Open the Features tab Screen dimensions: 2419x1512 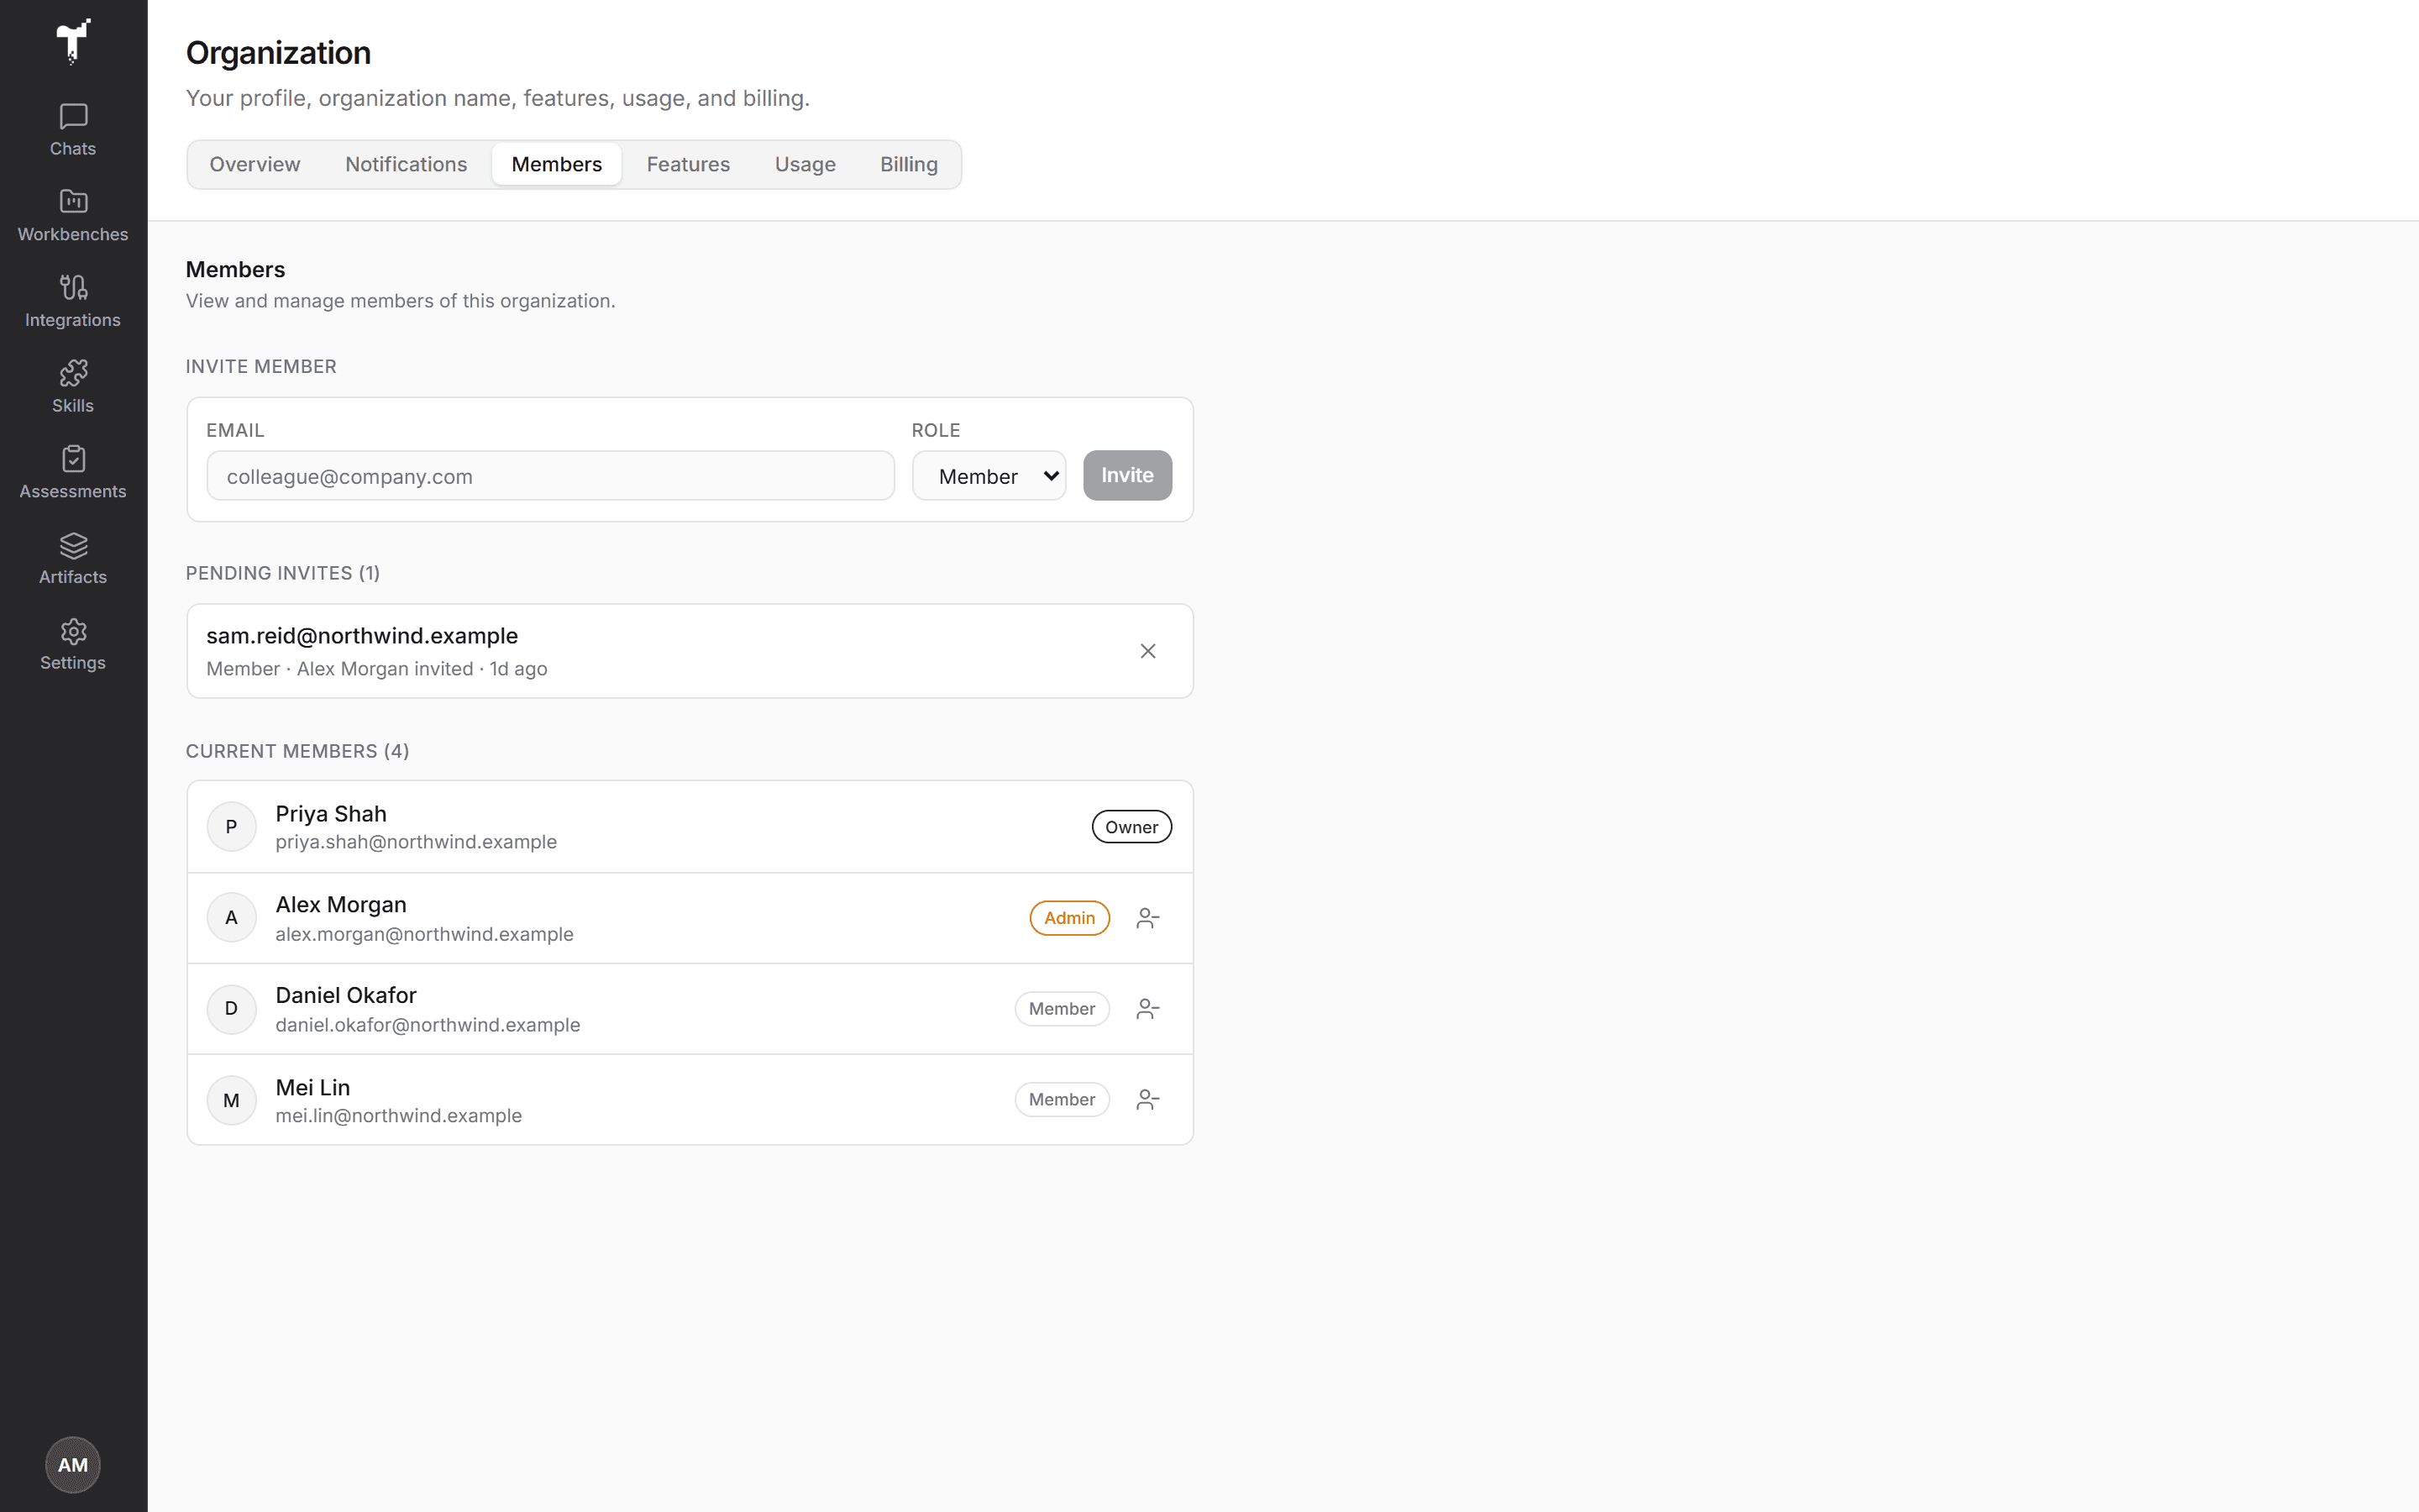(x=688, y=164)
